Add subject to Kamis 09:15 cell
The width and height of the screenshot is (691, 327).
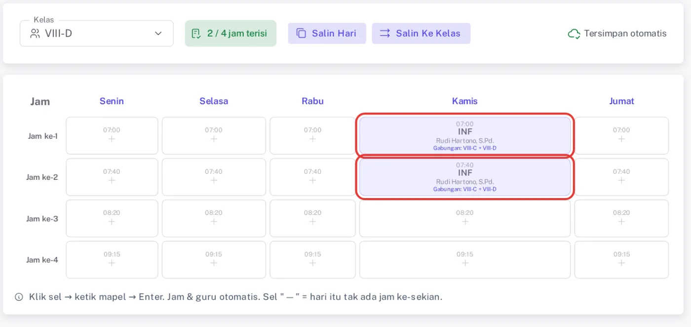[465, 260]
